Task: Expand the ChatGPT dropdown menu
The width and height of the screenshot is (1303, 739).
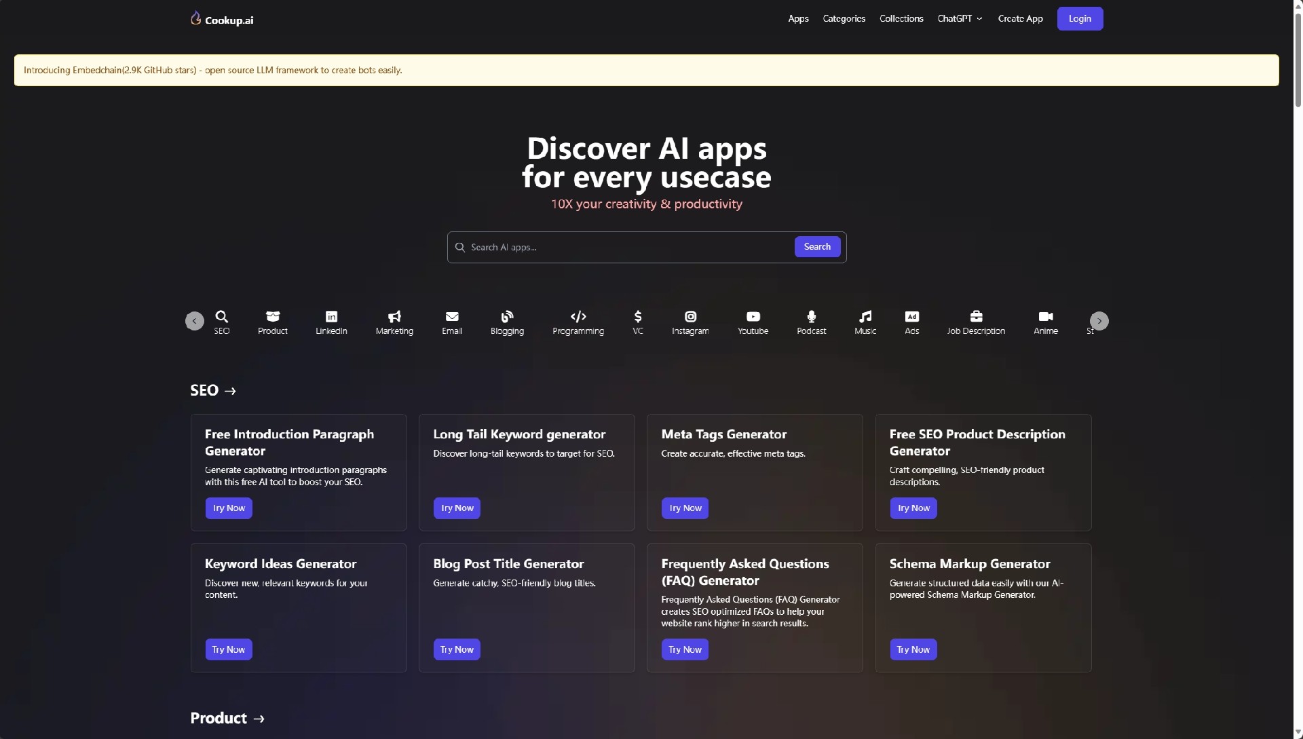Action: [960, 19]
